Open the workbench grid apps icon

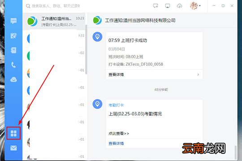click(x=13, y=133)
